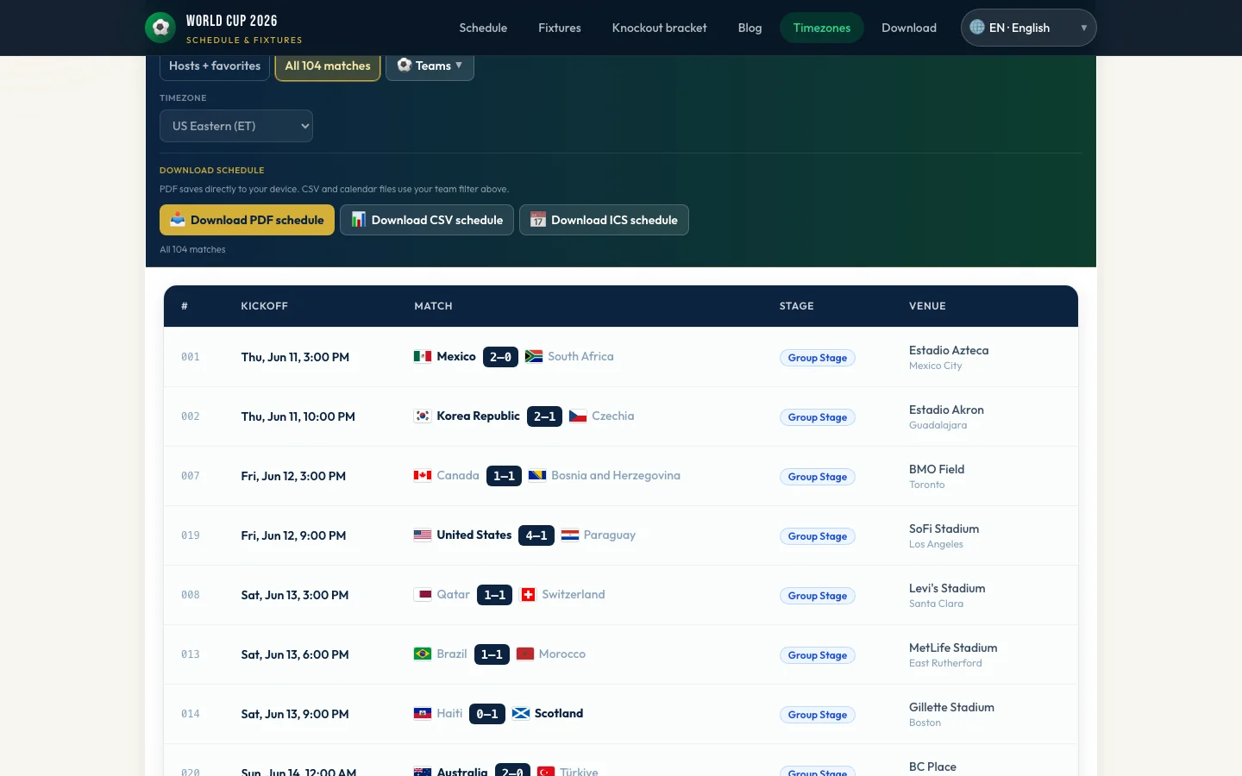Click Levi's Stadium venue name

[x=947, y=588]
